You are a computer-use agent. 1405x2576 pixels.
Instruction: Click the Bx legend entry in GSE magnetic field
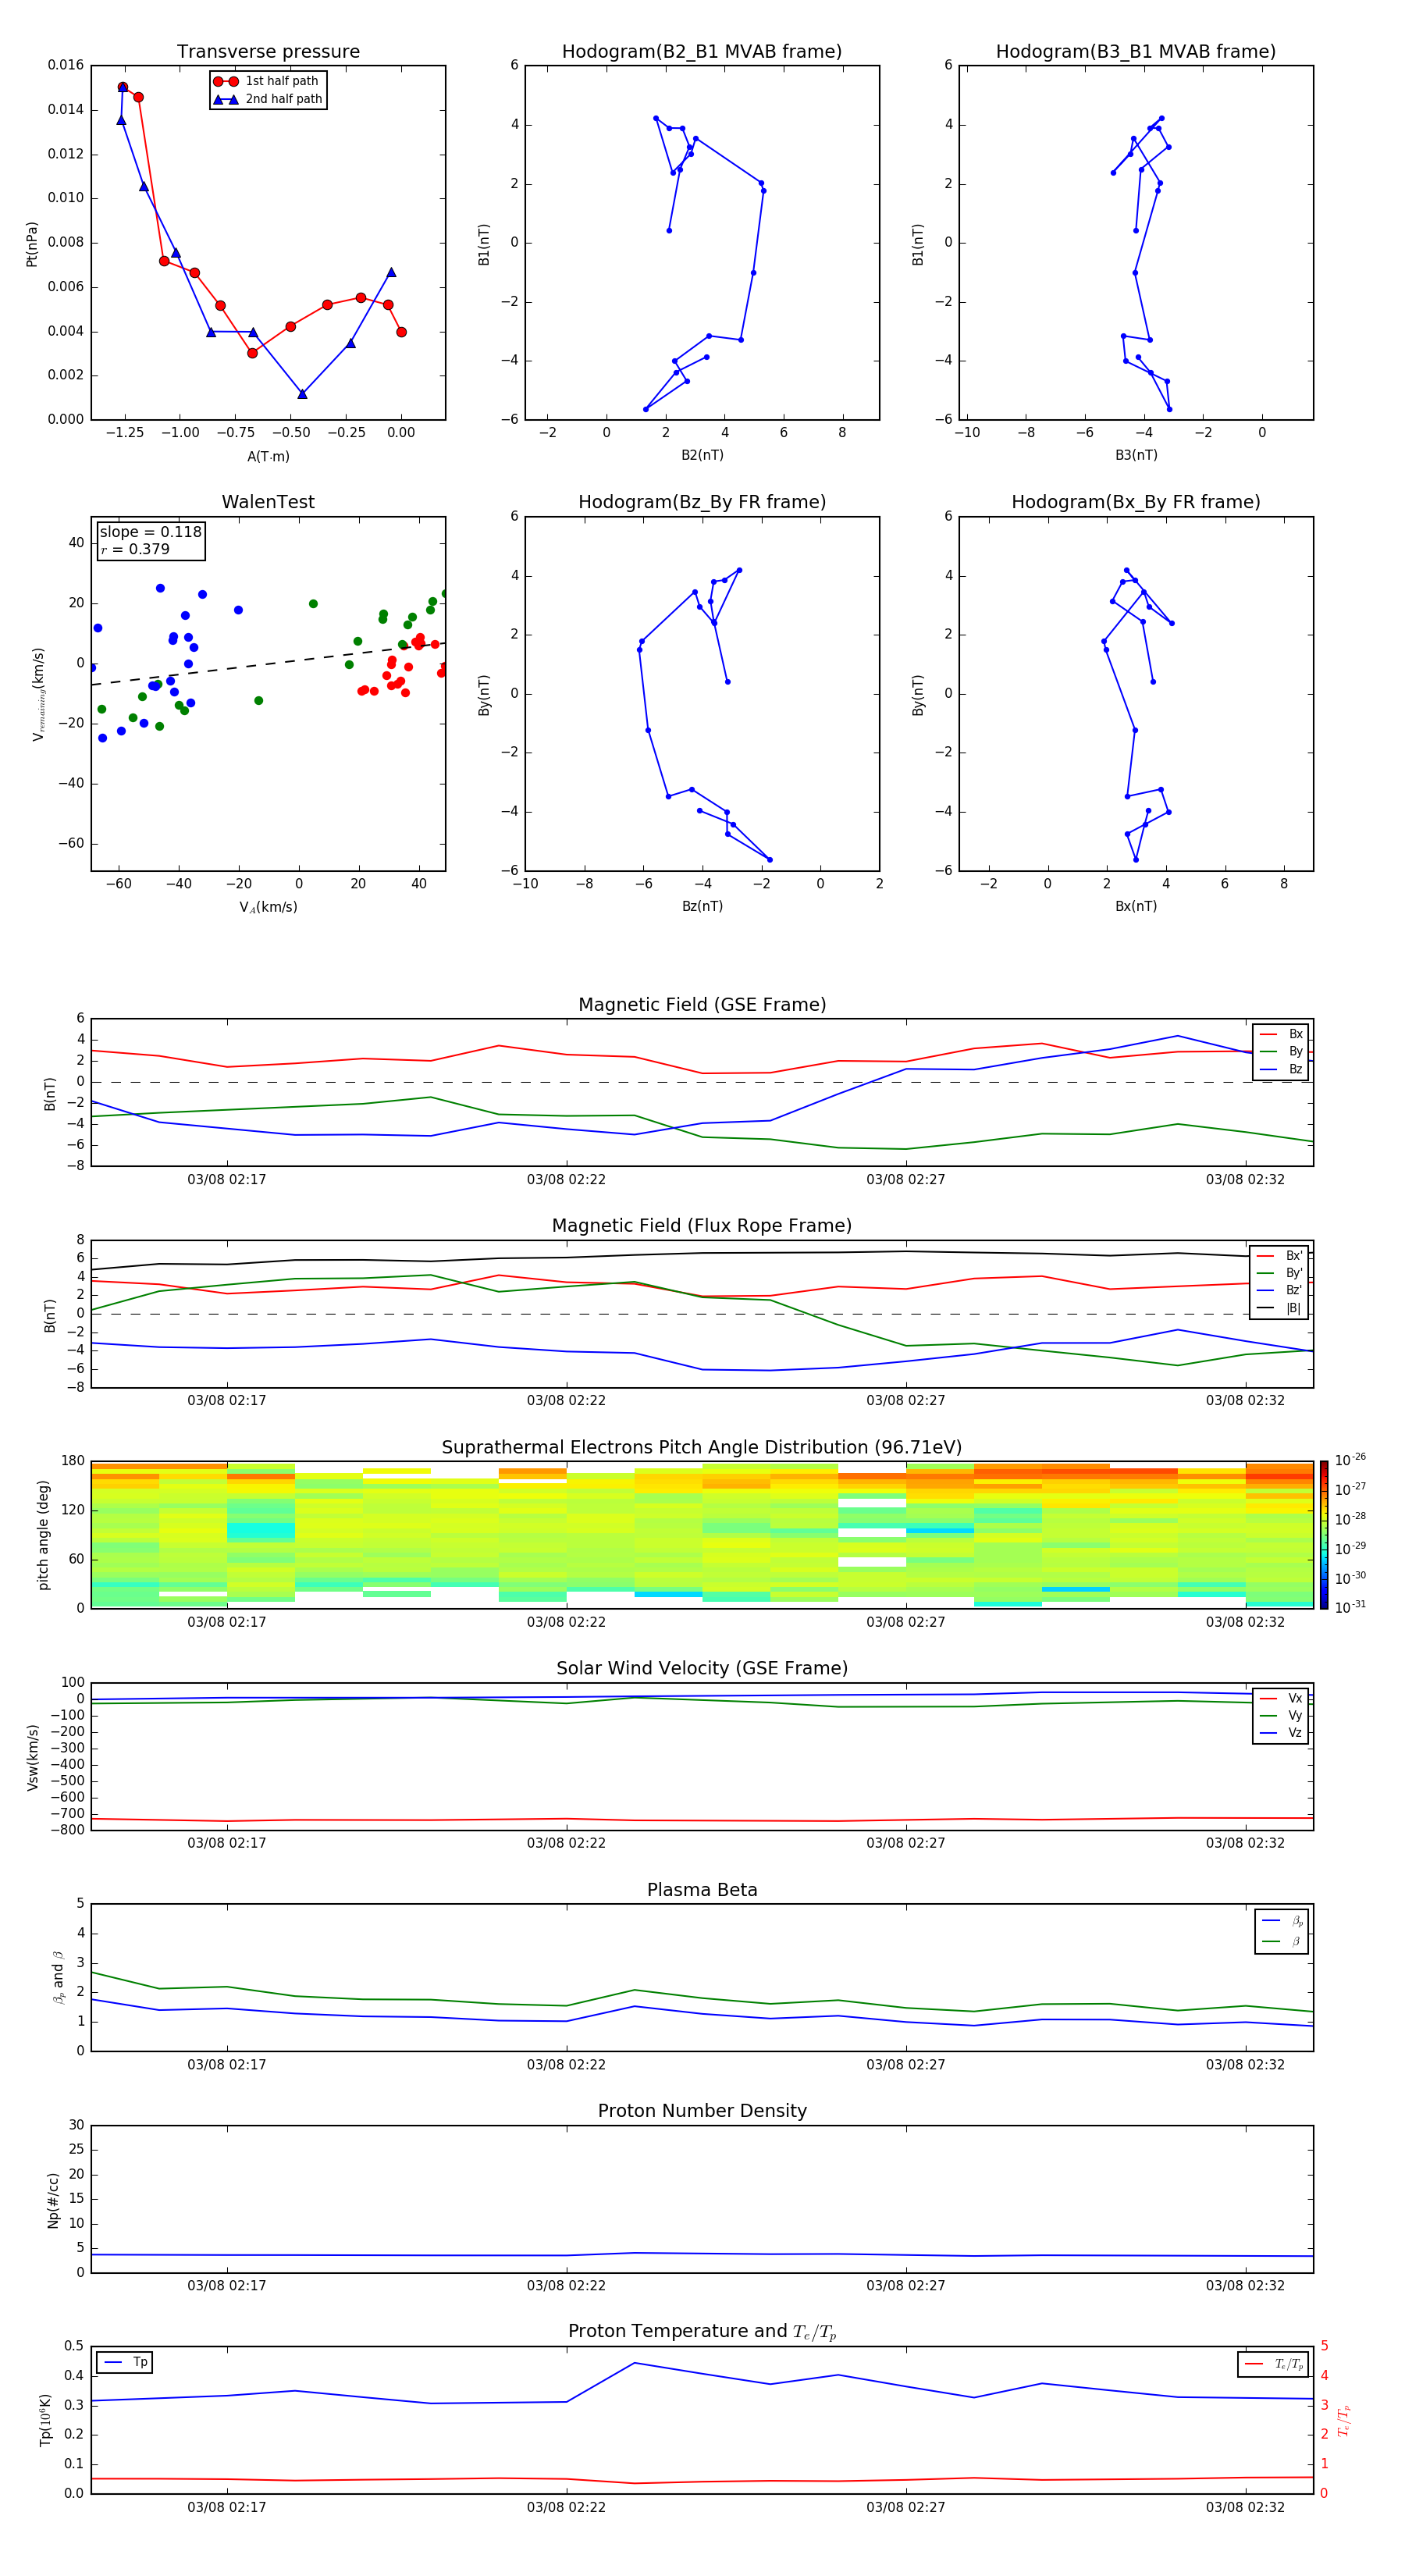click(1281, 1034)
